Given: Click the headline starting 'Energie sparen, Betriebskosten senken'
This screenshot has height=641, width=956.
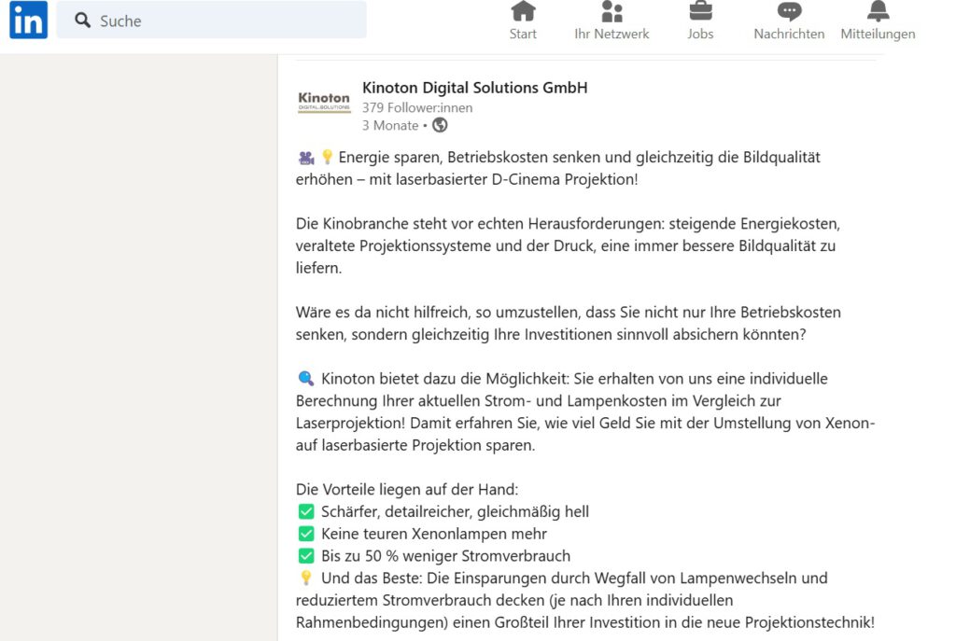Looking at the screenshot, I should [x=558, y=168].
